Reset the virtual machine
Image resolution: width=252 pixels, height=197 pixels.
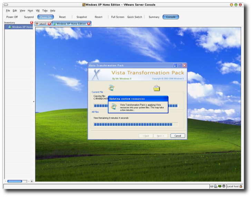(62, 17)
